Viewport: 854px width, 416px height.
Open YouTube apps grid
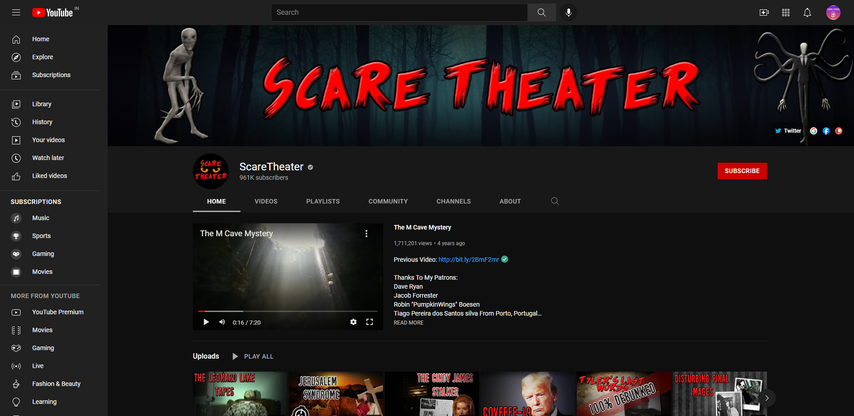(x=786, y=13)
